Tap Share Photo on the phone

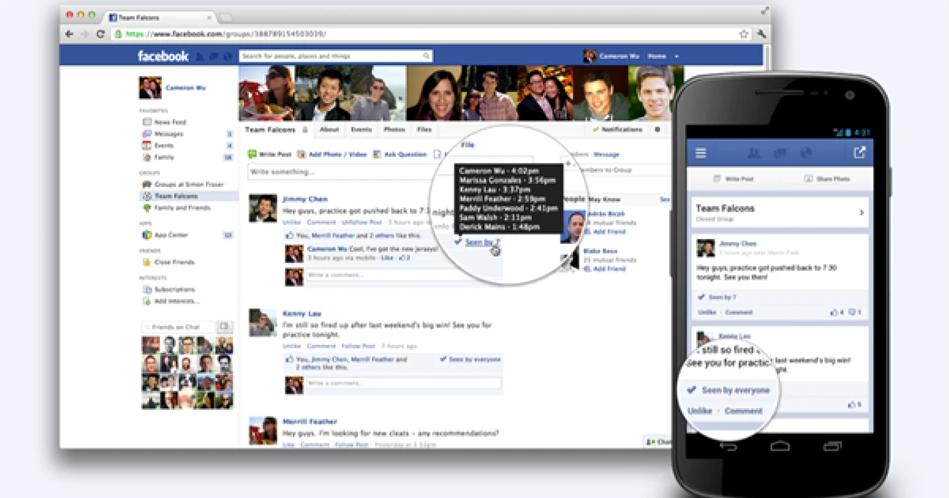pyautogui.click(x=826, y=179)
